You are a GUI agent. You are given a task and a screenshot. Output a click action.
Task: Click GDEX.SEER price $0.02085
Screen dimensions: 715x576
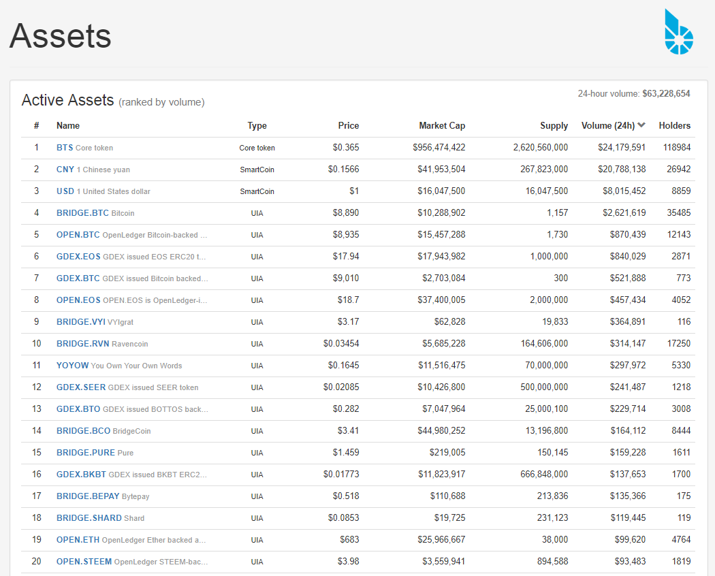341,387
